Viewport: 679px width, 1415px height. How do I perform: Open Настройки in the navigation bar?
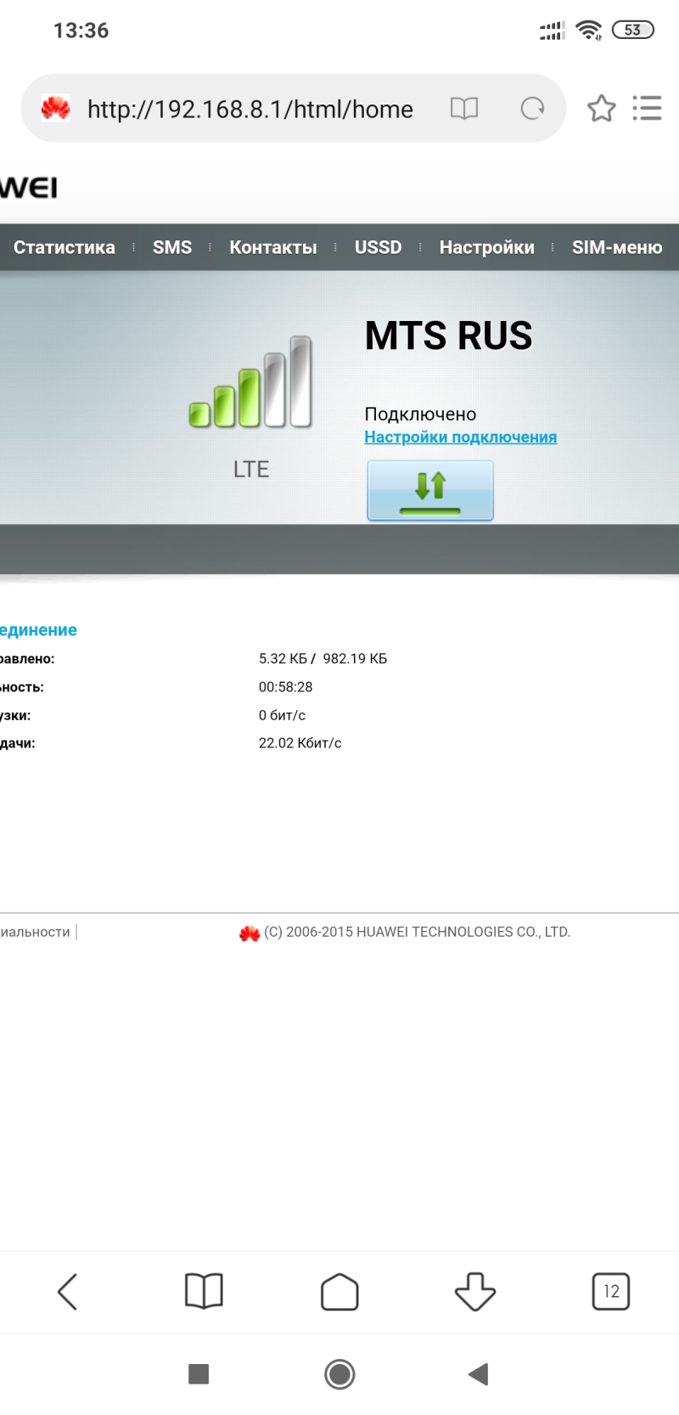click(x=487, y=247)
